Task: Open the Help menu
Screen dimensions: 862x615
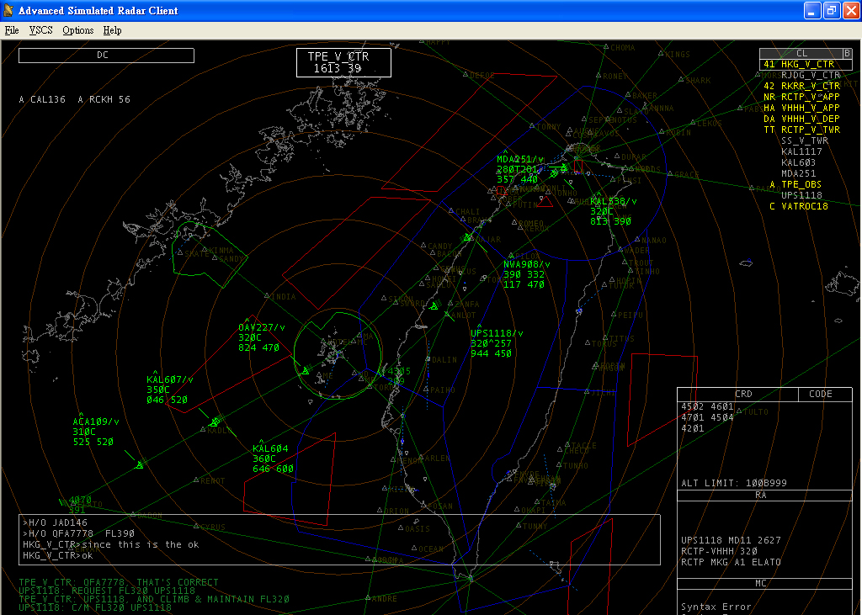Action: click(x=112, y=30)
